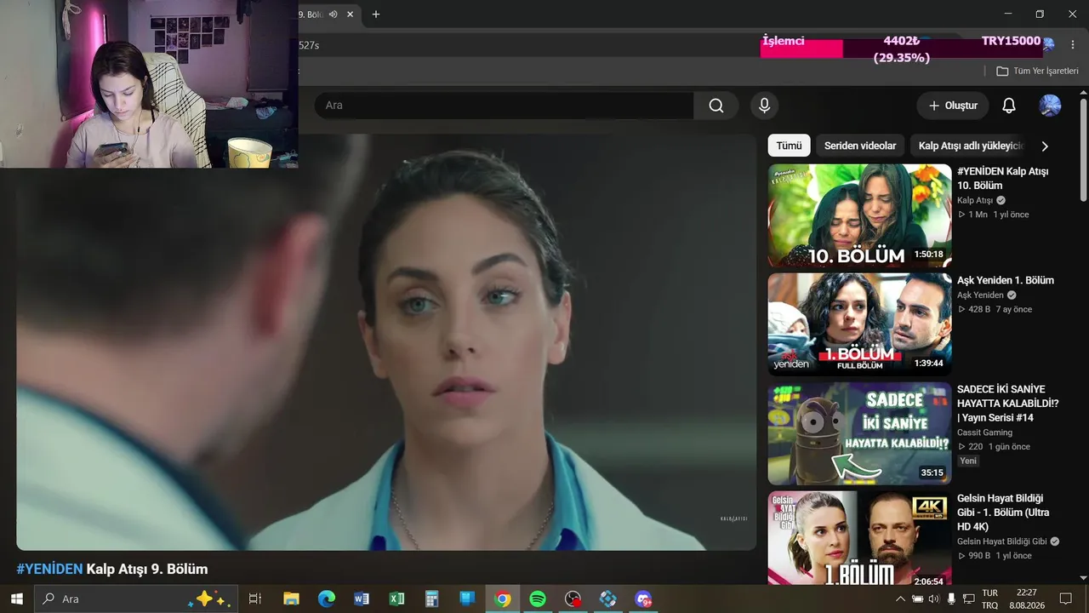
Task: Launch Microsoft Edge from the taskbar
Action: click(327, 599)
